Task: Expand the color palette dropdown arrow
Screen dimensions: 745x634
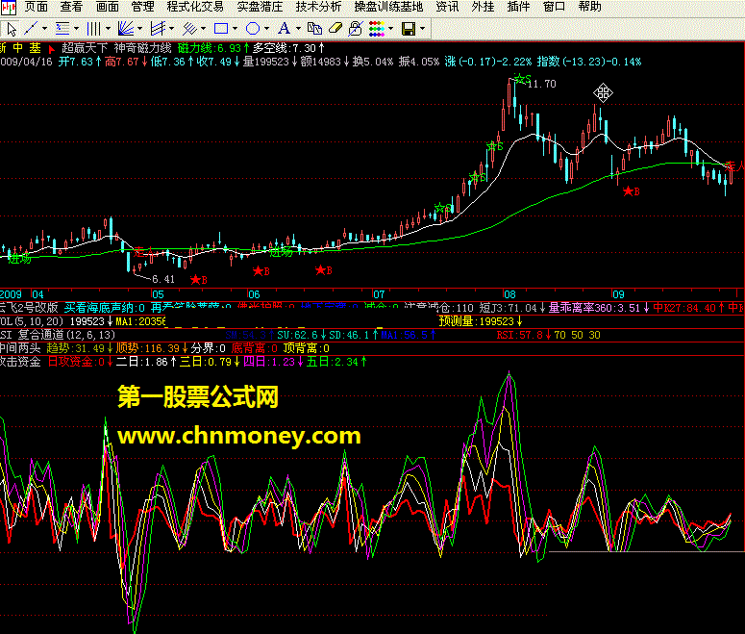Action: pos(391,29)
